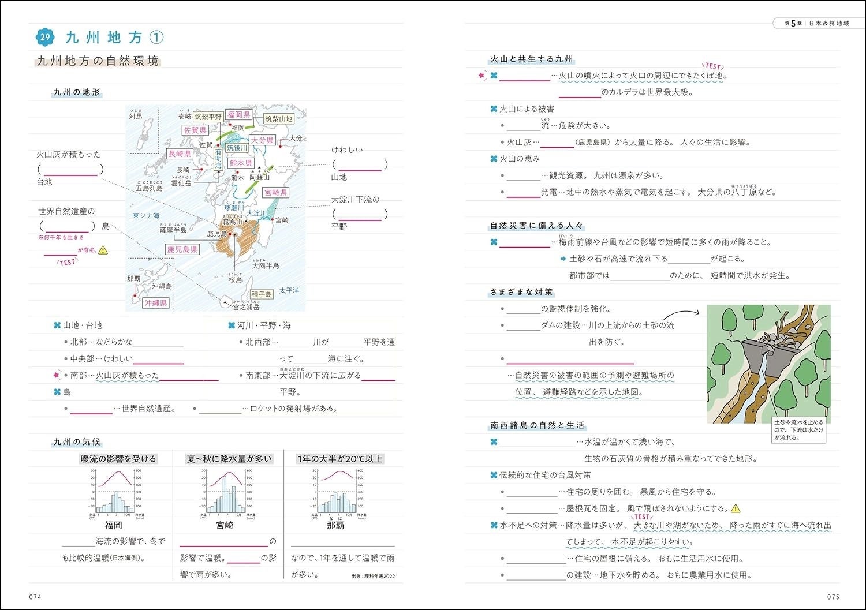
Task: Click the さまざまな対策 heading
Action: tap(522, 292)
